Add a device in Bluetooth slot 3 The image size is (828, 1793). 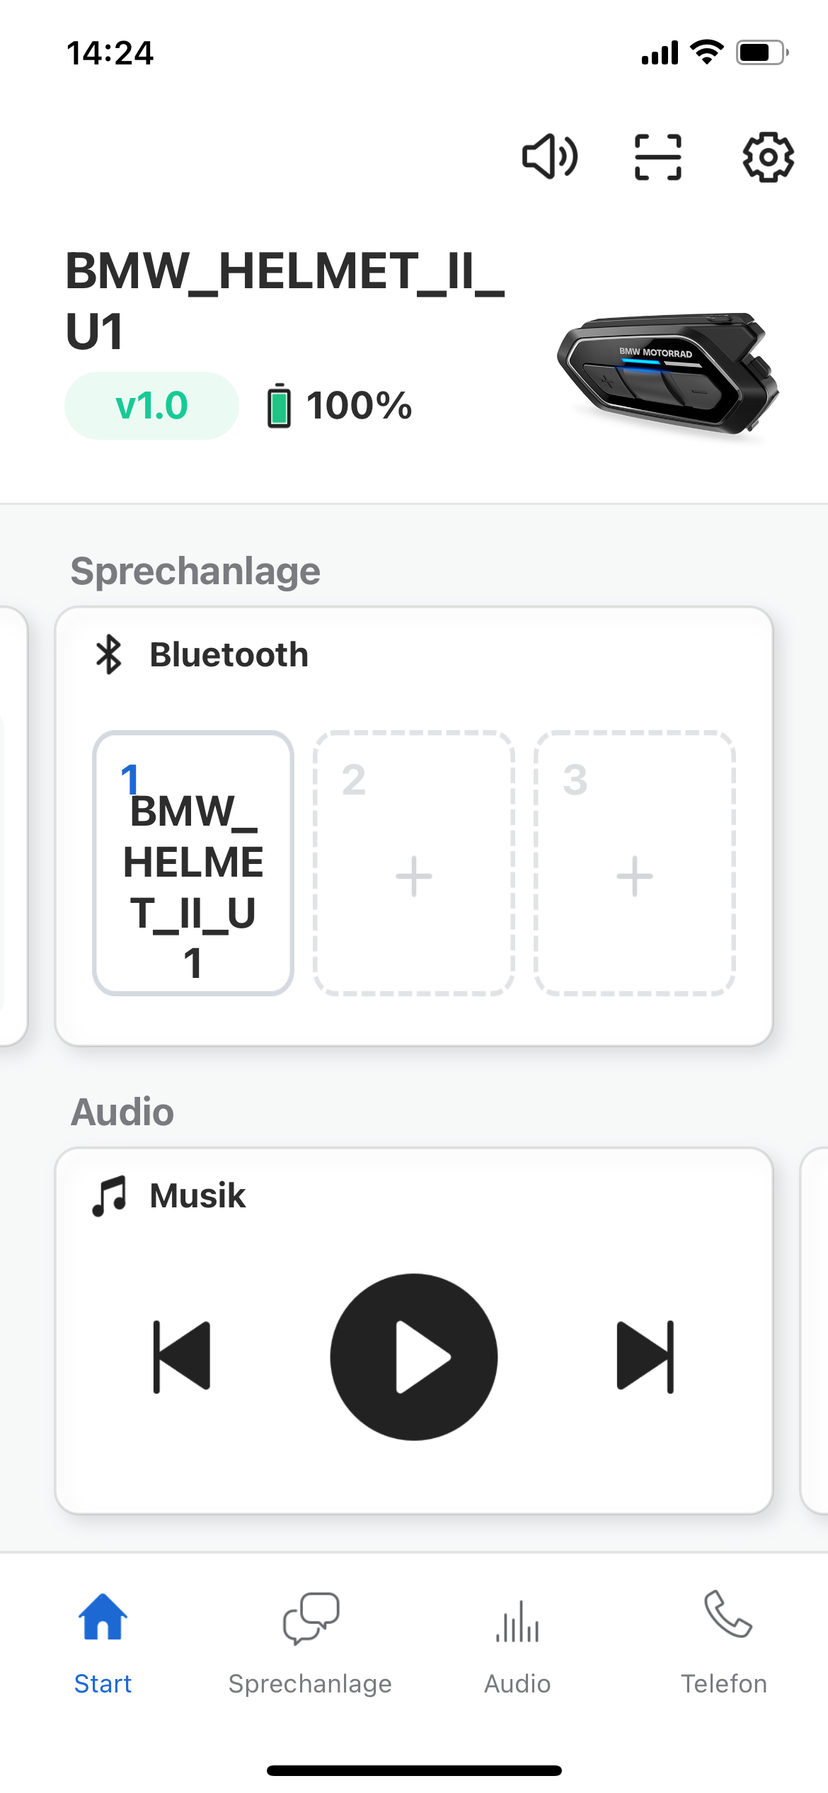635,876
